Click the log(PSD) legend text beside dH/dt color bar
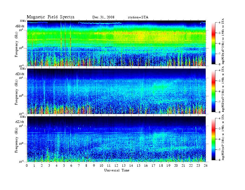This screenshot has height=190, width=245. click(x=223, y=41)
